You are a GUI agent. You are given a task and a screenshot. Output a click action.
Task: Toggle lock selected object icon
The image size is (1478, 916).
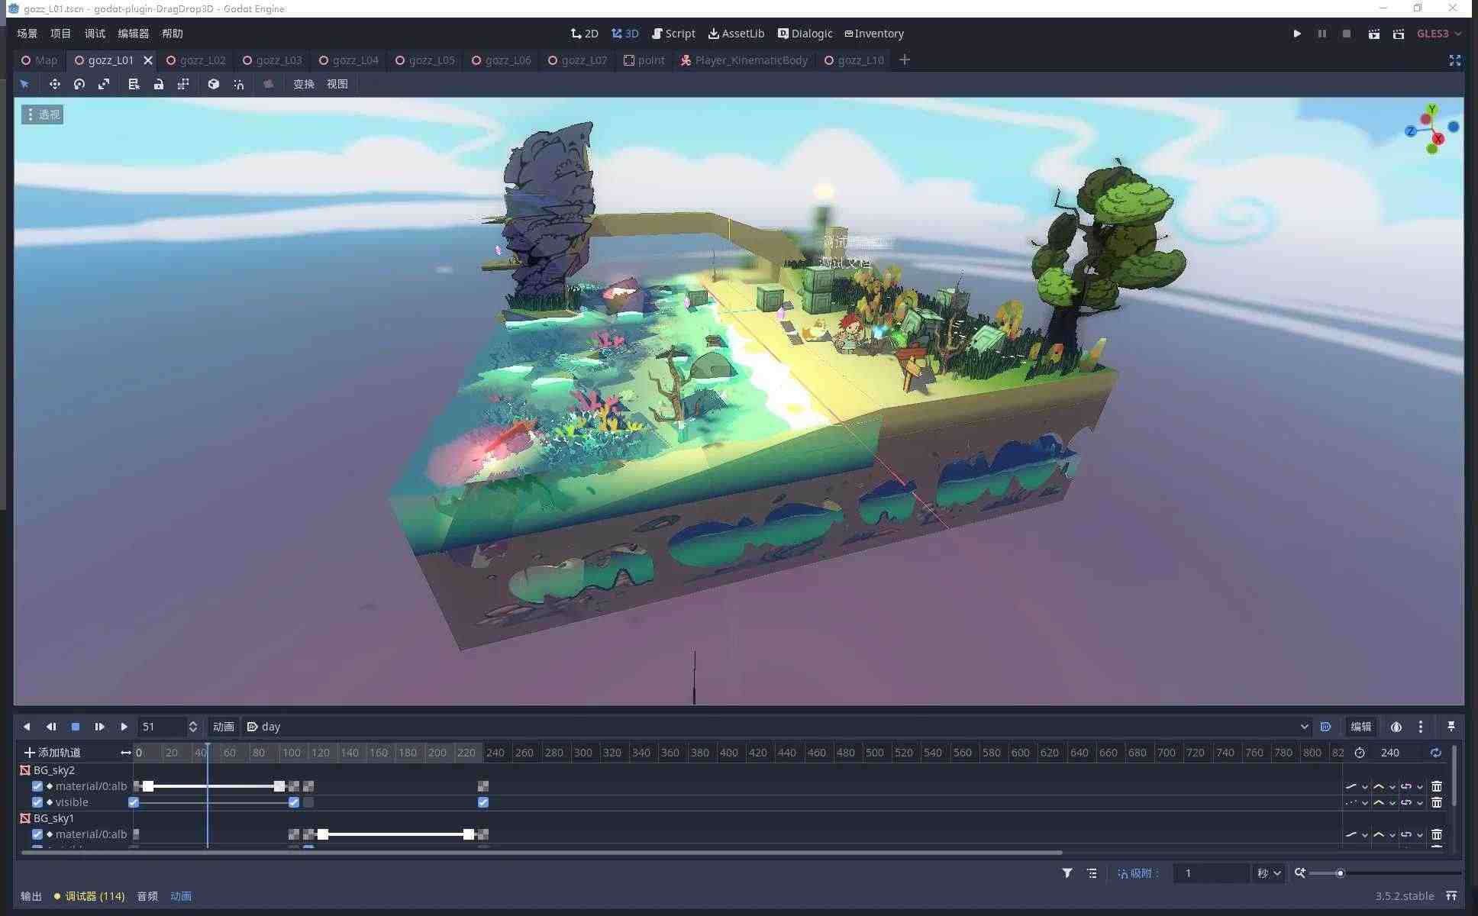tap(159, 84)
